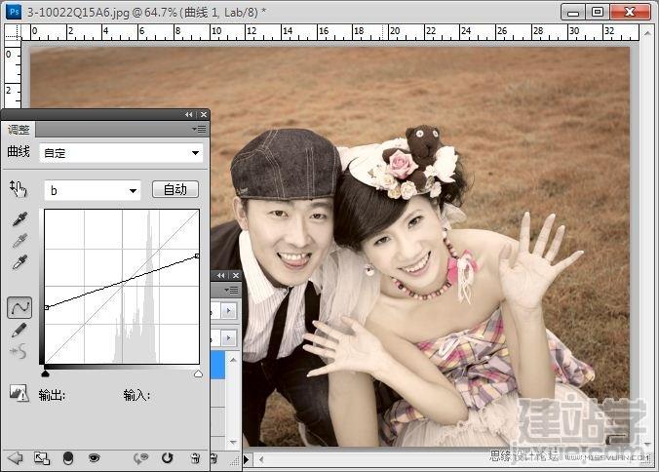659x472 pixels.
Task: Pick the white point eyedropper
Action: coord(19,262)
